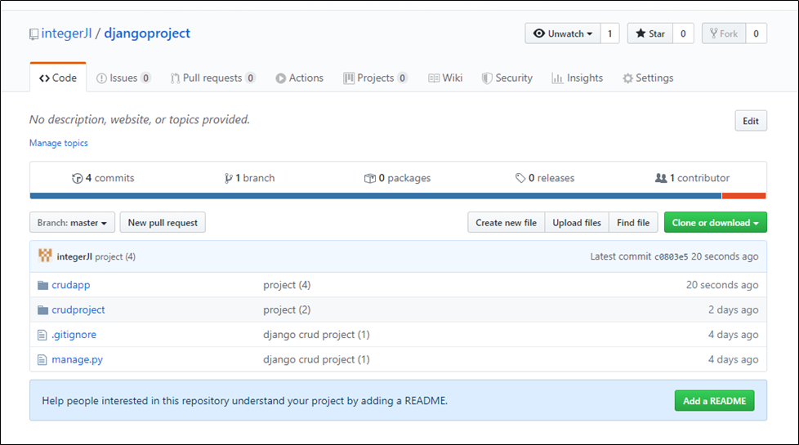Click the Star button
799x445 pixels.
click(x=650, y=33)
